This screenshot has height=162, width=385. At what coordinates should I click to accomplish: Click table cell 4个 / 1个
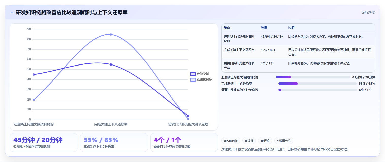(x=267, y=63)
